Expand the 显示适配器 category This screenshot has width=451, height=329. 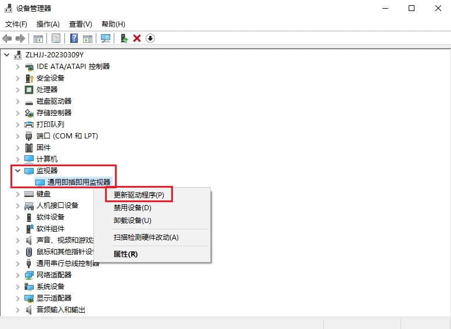pyautogui.click(x=18, y=298)
